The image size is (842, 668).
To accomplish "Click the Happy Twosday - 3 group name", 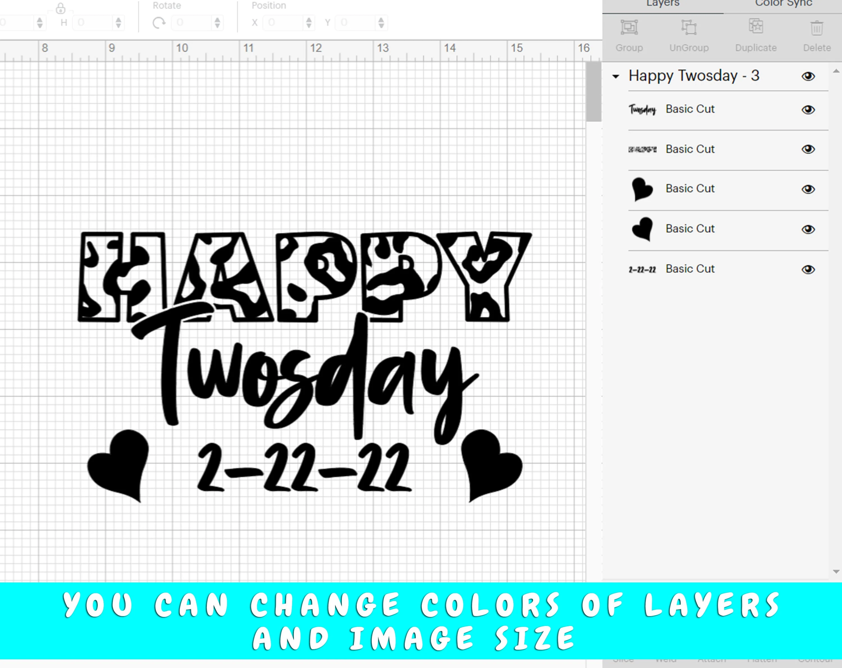I will 694,76.
